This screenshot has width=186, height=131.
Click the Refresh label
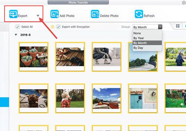[149, 16]
